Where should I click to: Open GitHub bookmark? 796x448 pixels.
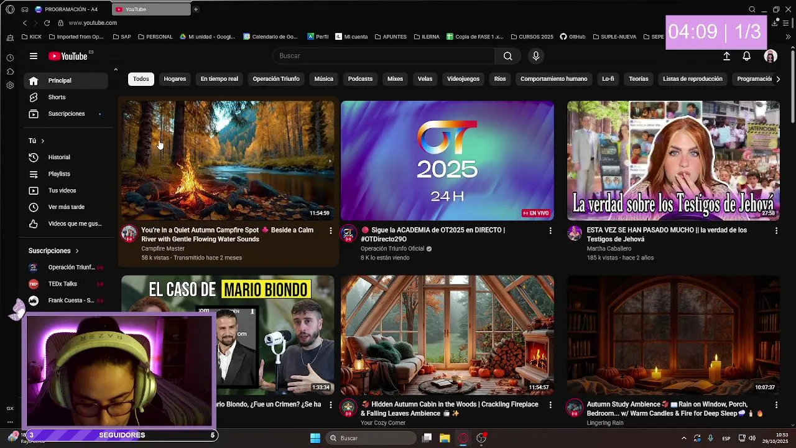click(x=573, y=37)
